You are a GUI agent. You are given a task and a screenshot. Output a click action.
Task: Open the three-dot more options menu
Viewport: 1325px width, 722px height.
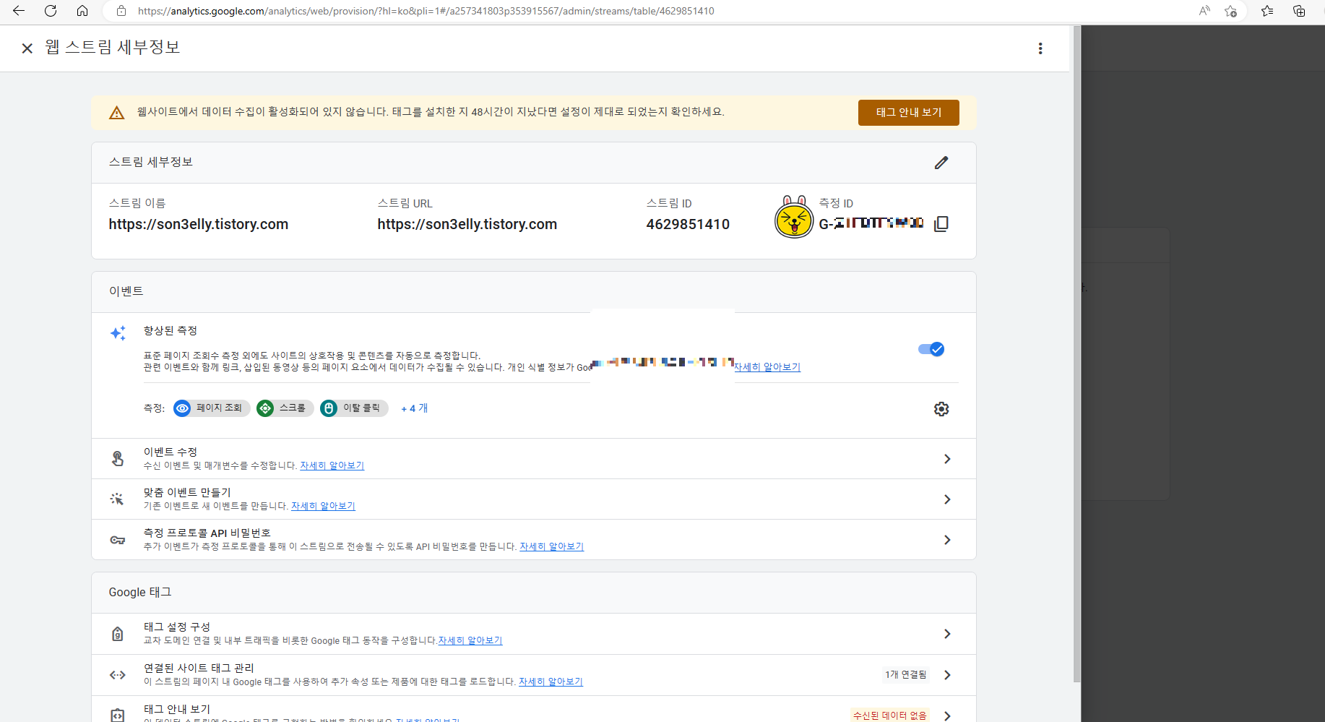(1040, 48)
